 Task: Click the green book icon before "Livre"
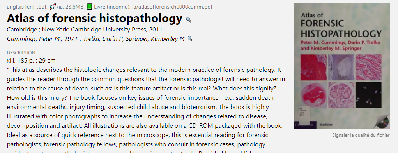tap(89, 7)
